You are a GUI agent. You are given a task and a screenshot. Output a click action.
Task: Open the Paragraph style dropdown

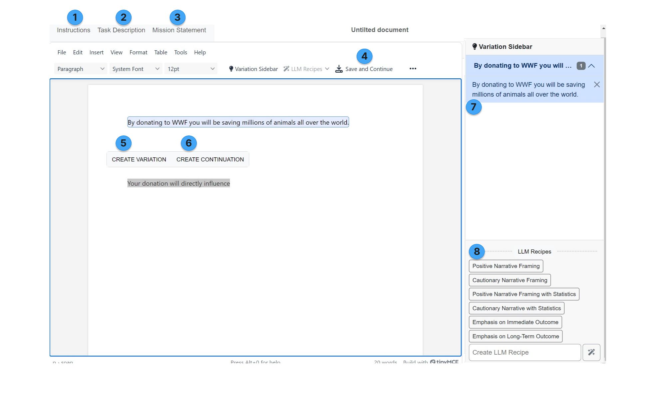tap(80, 69)
